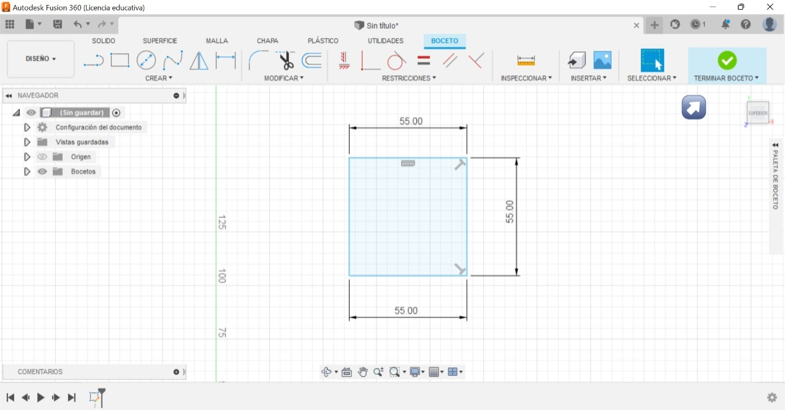The image size is (785, 410).
Task: Open the CREAR dropdown menu
Action: [159, 78]
